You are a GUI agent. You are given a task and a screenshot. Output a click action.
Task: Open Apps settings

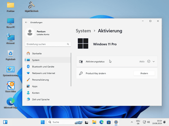click(x=48, y=86)
